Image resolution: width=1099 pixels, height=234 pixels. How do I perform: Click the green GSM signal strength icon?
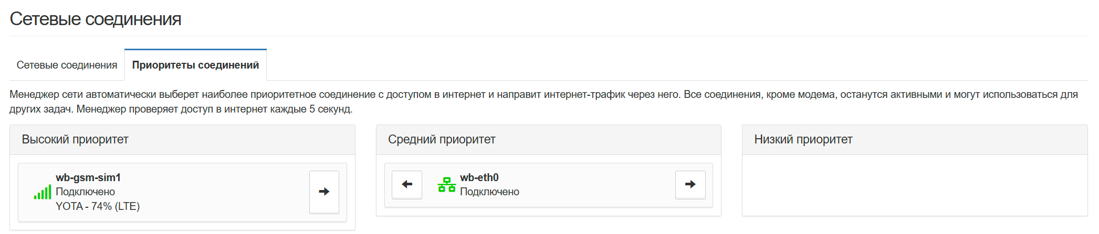[x=43, y=192]
